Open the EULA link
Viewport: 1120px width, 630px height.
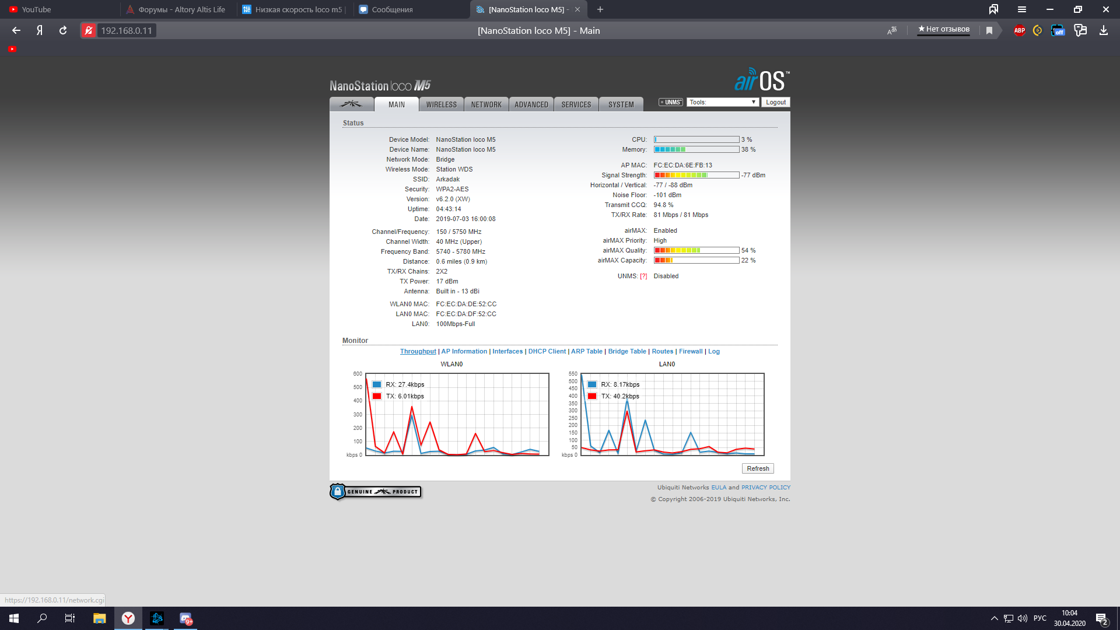(x=719, y=488)
